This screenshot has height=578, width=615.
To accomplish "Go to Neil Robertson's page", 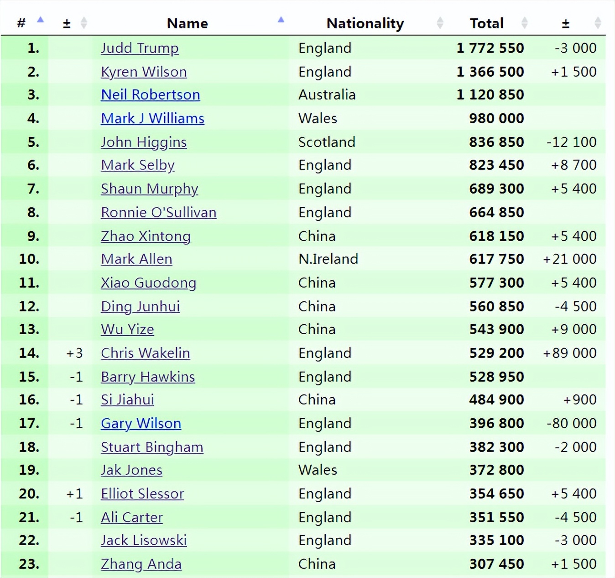I will click(151, 95).
